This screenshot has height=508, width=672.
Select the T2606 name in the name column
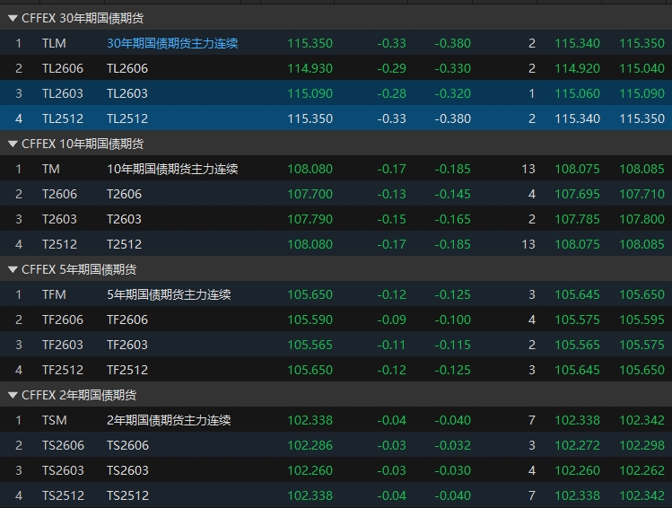(125, 194)
